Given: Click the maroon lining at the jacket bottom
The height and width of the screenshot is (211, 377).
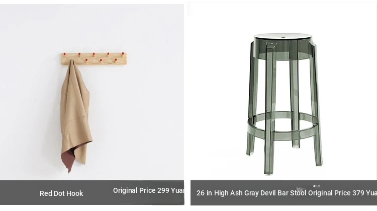Looking at the screenshot, I should click(x=72, y=157).
